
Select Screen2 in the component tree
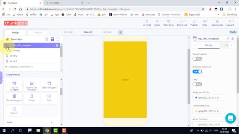(x=13, y=56)
